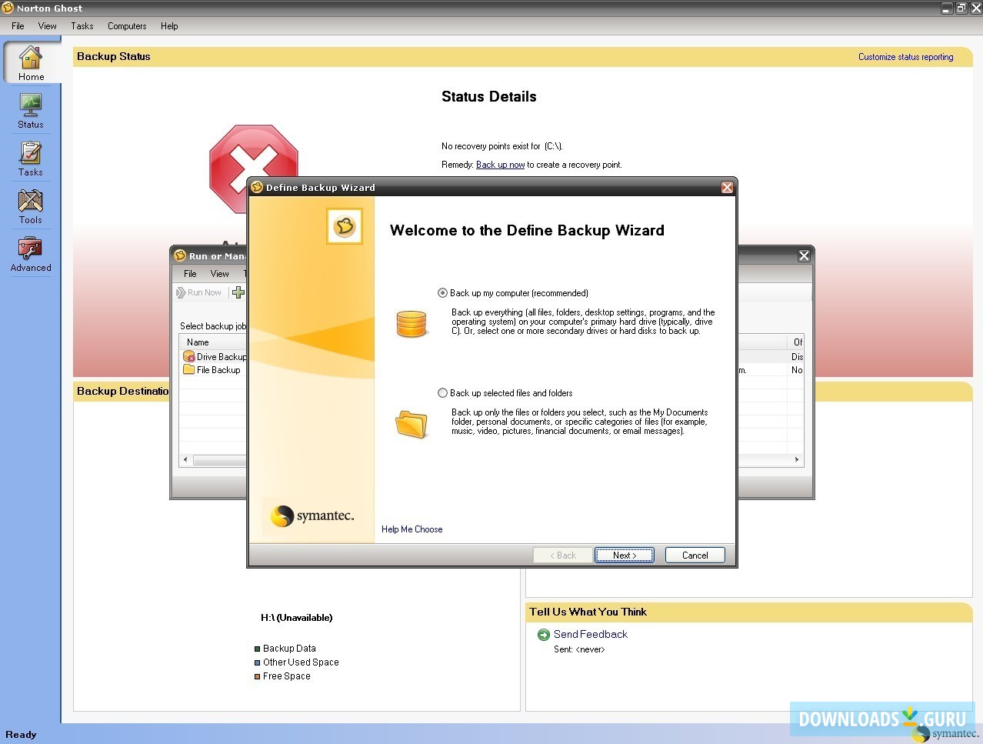Click the Symantec logo in the wizard
983x744 pixels.
tap(313, 515)
